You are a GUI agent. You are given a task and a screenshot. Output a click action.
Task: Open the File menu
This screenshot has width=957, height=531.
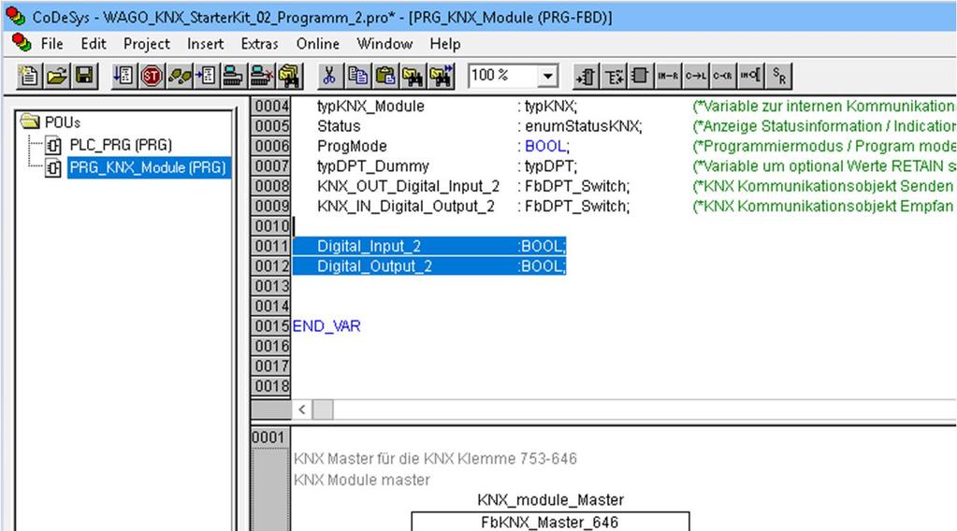51,44
